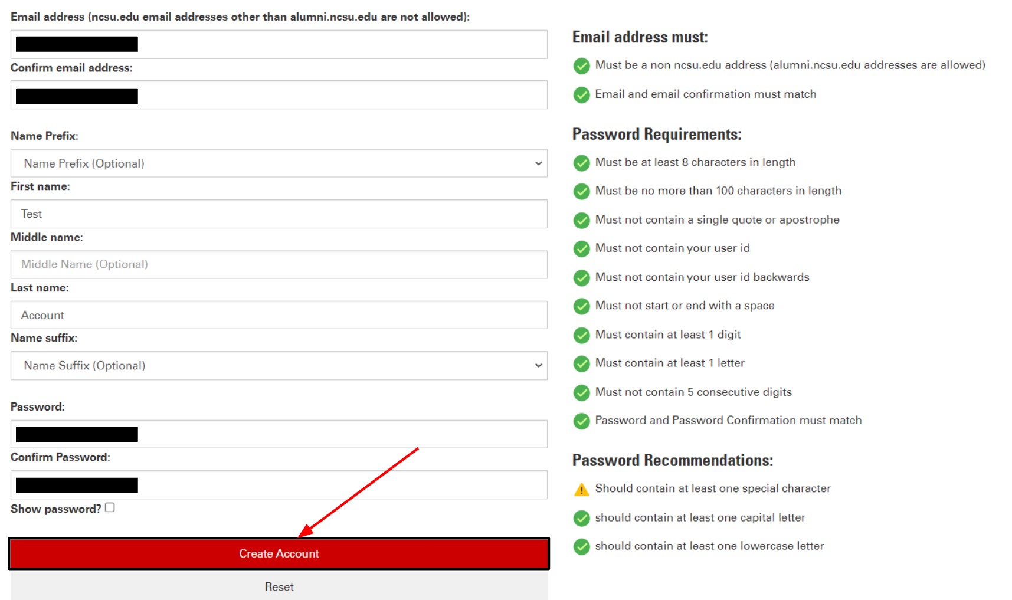Click check icon beside 'at least one capital letter'
Screen dimensions: 1012x600
coord(581,518)
